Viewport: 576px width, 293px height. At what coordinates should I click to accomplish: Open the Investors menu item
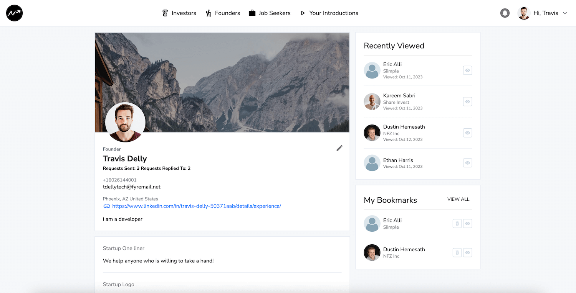click(x=179, y=13)
